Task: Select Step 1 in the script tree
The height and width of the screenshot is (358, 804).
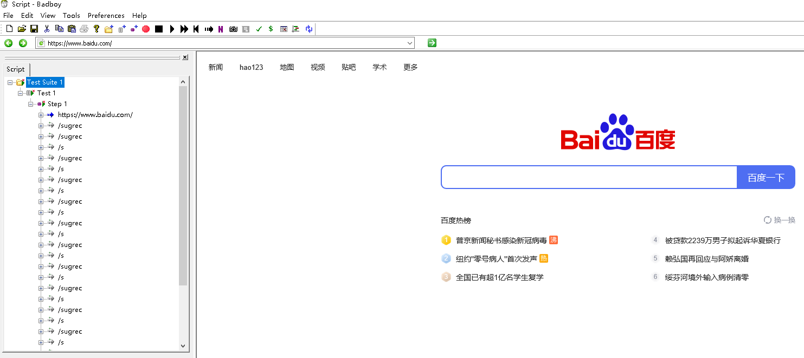Action: [x=57, y=104]
